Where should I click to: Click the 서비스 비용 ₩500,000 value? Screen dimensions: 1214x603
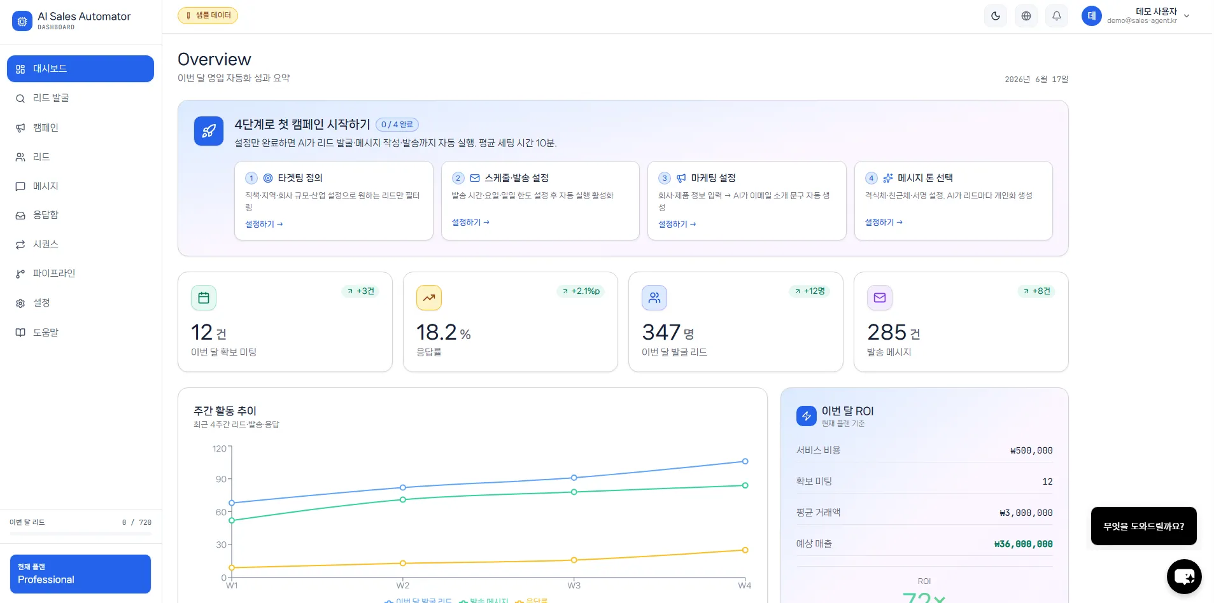pyautogui.click(x=1031, y=450)
